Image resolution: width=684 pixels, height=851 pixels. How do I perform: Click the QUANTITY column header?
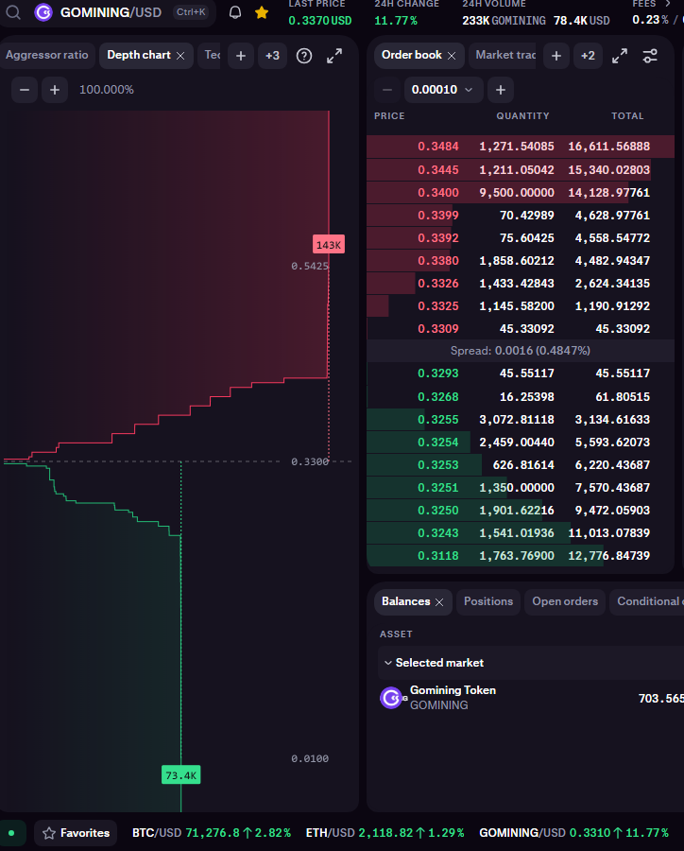pyautogui.click(x=522, y=116)
